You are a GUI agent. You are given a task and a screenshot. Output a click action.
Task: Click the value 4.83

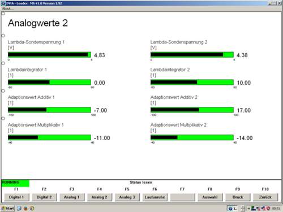(100, 55)
